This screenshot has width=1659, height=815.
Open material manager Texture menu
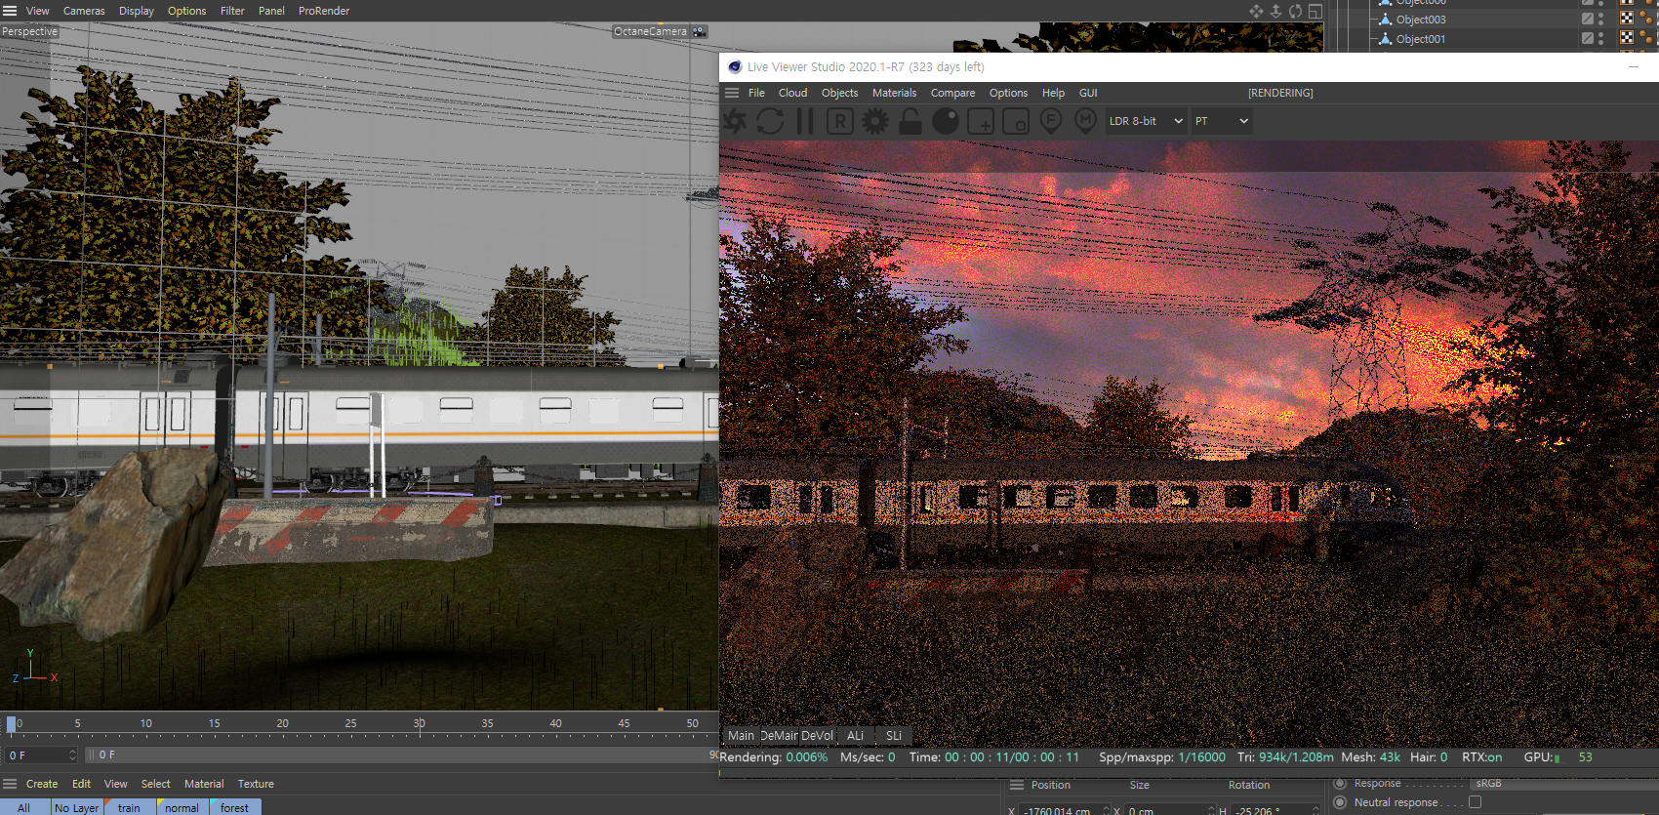coord(256,784)
